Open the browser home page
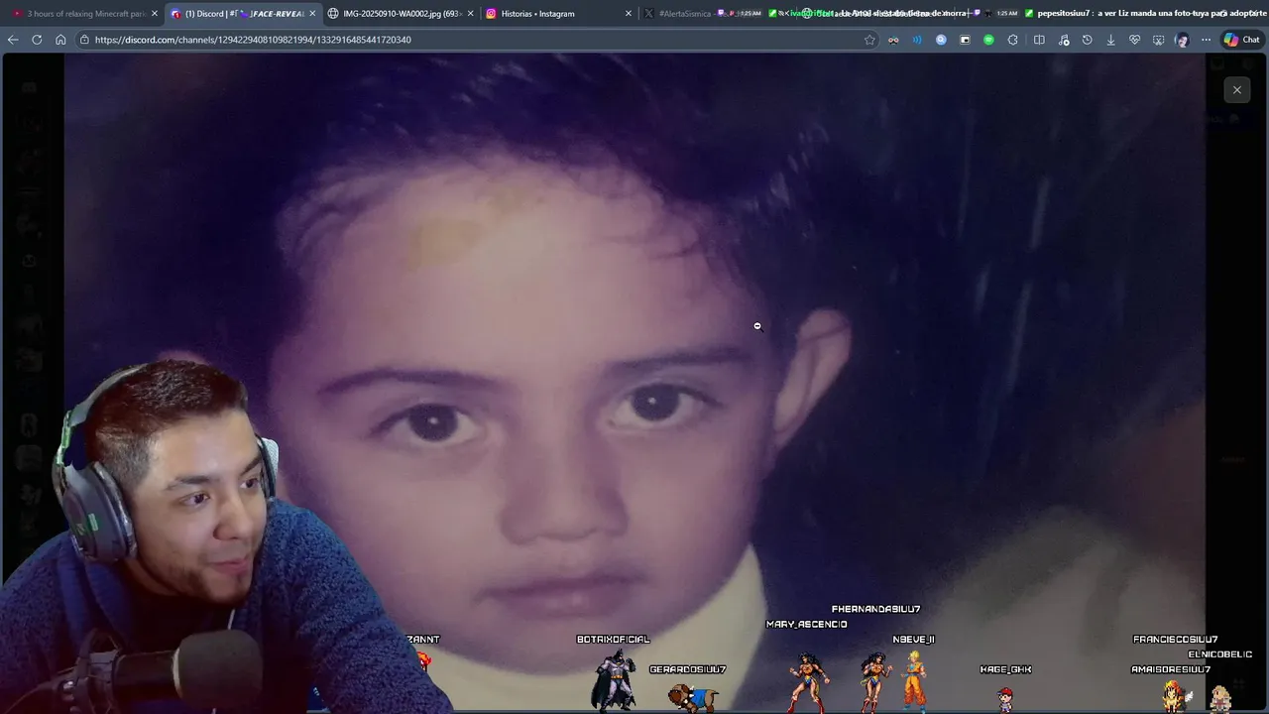Screen dimensions: 1269x714 pyautogui.click(x=60, y=40)
